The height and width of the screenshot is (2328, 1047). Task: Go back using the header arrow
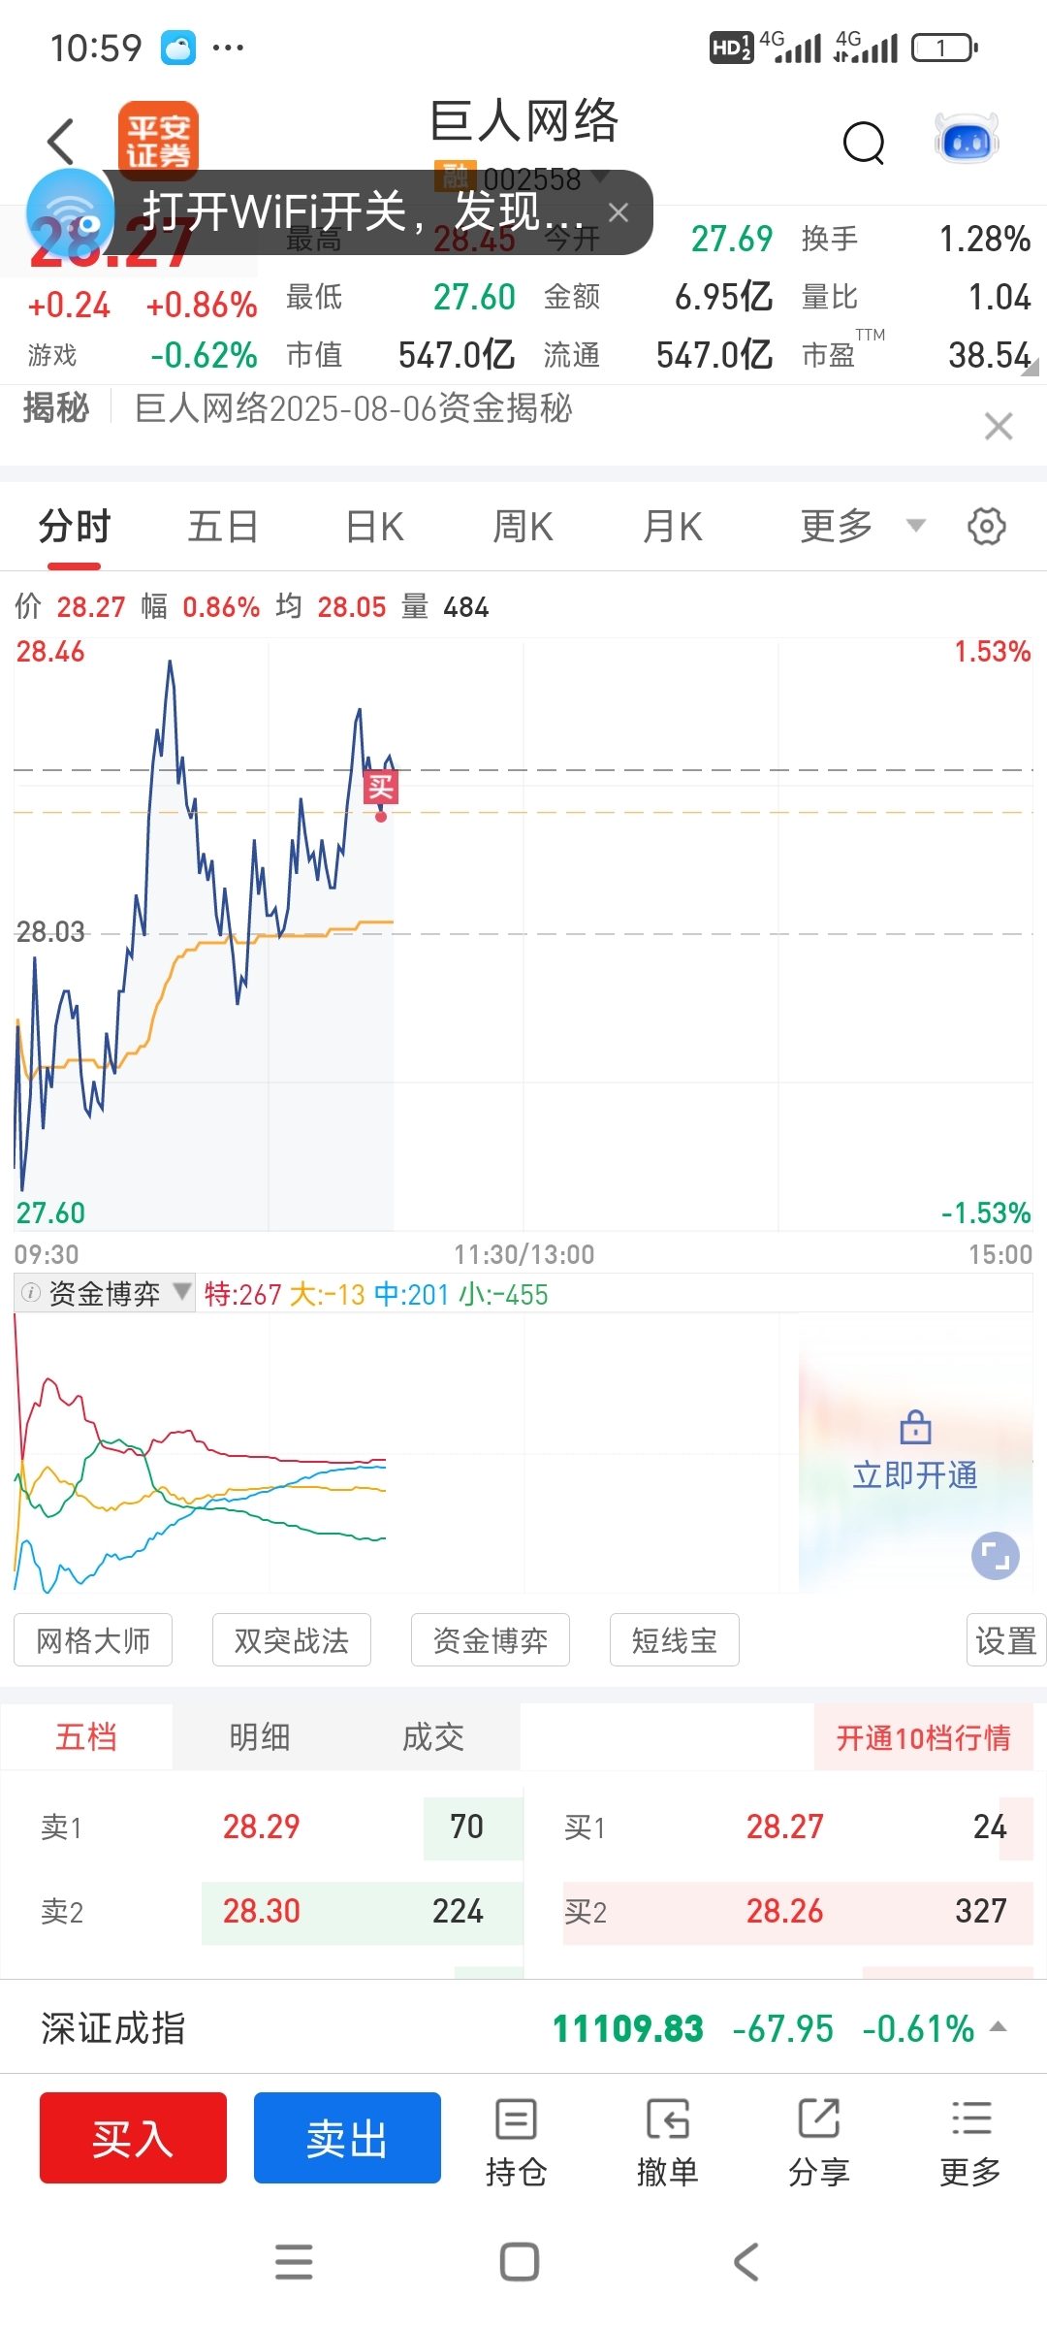(x=61, y=142)
